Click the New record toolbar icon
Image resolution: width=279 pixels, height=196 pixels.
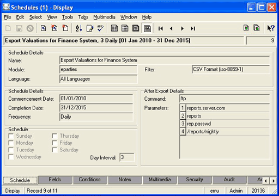(x=8, y=28)
